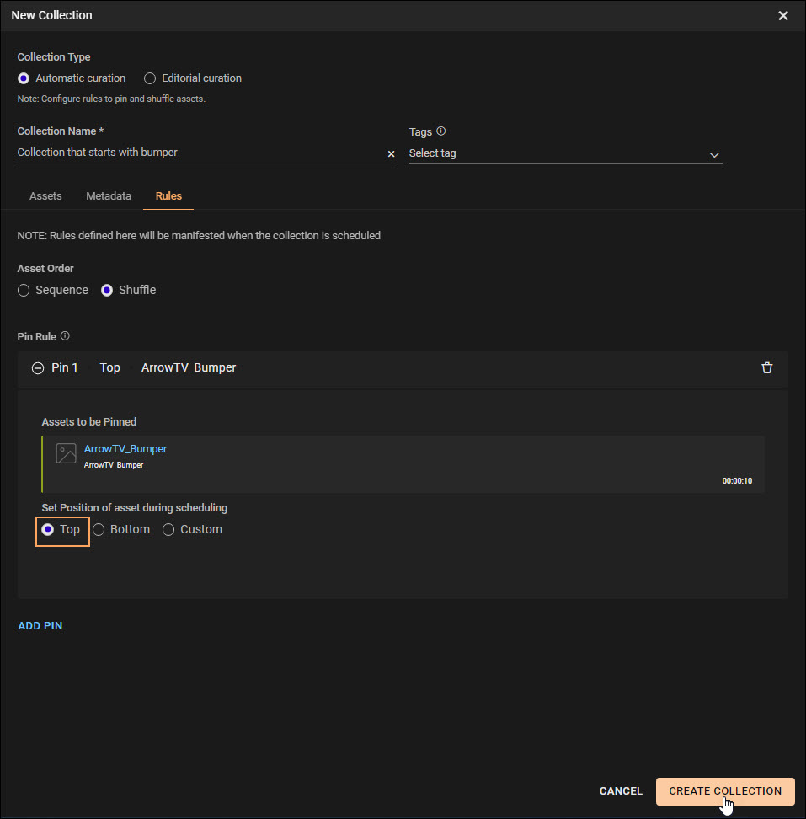Collapse the Pin 1 rule

38,367
